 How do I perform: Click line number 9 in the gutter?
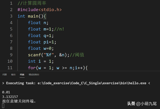point(11,55)
